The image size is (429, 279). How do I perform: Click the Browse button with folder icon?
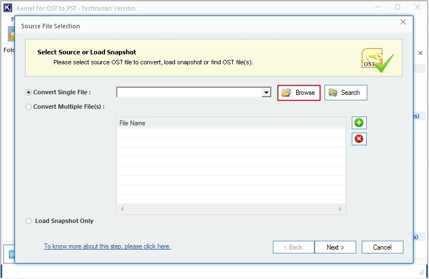pyautogui.click(x=298, y=93)
